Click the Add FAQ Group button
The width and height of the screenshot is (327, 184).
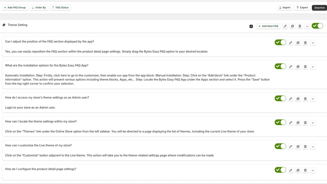15,7
